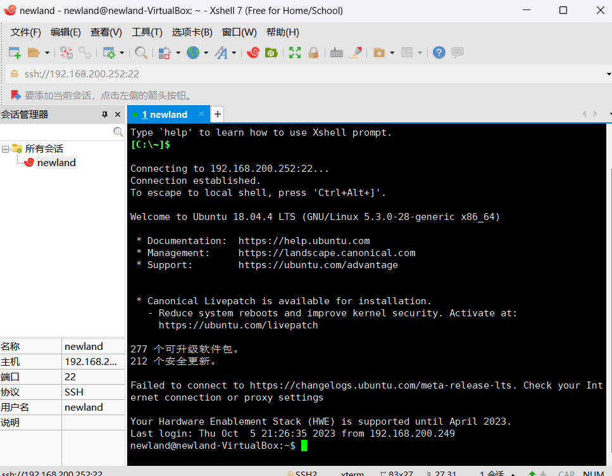The image size is (612, 476).
Task: Launch Xmanager via red swirl icon
Action: point(253,53)
